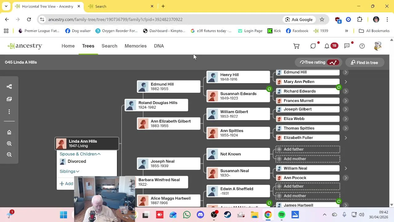Select the Henry Hill 1848-1916 card
Viewport: 394px width, 222px height.
point(238,77)
